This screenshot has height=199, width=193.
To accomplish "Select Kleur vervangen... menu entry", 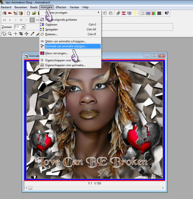I will (x=70, y=53).
